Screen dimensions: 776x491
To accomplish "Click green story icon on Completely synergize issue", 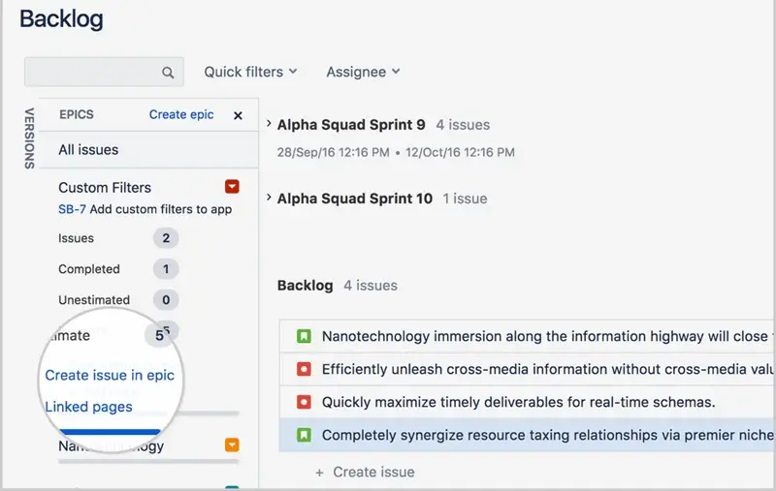I will (x=304, y=435).
